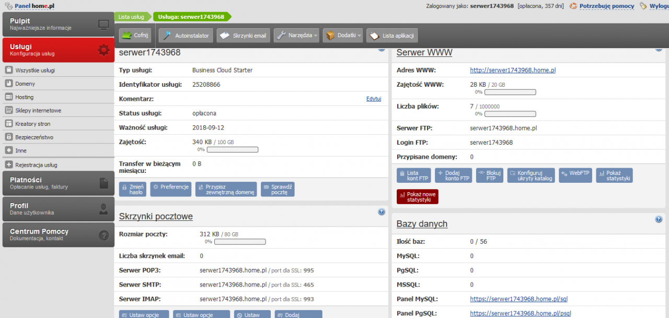Click the Bazy danych section heading

click(422, 224)
